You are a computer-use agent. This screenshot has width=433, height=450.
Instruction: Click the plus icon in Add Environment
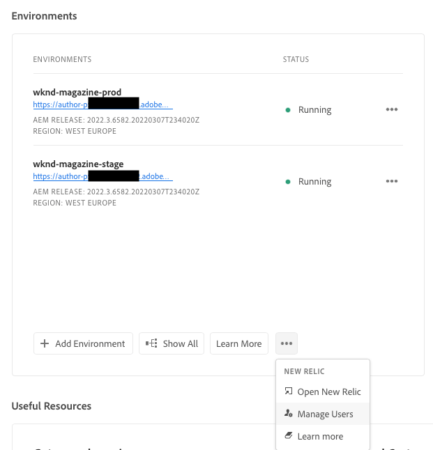tap(45, 343)
